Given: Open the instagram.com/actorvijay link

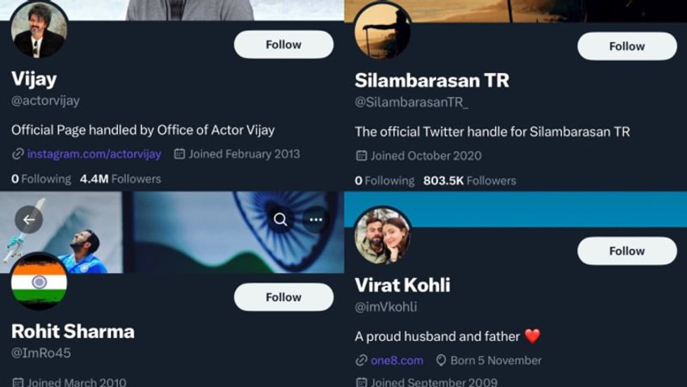Looking at the screenshot, I should 94,154.
